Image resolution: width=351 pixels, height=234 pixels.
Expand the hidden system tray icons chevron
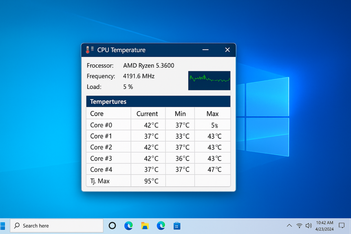[289, 225]
